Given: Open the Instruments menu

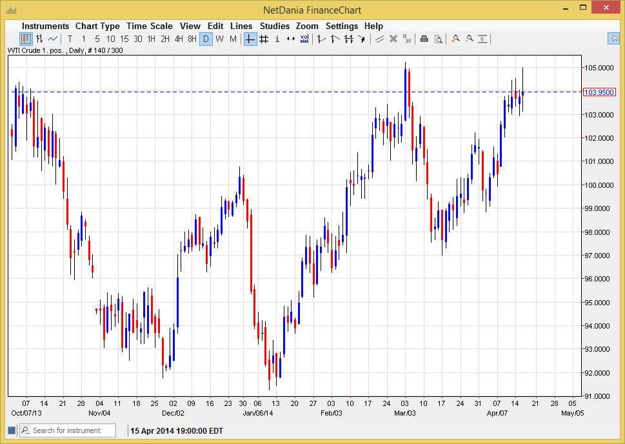Looking at the screenshot, I should click(45, 26).
